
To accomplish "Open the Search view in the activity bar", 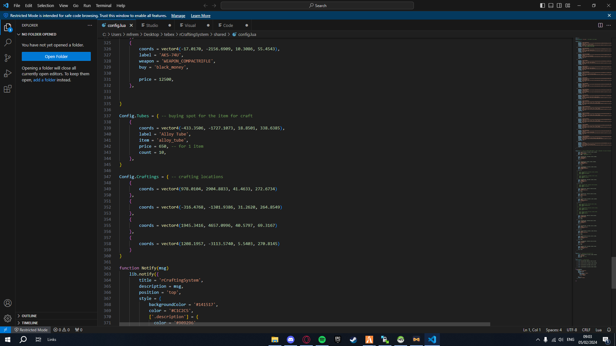I will [8, 42].
